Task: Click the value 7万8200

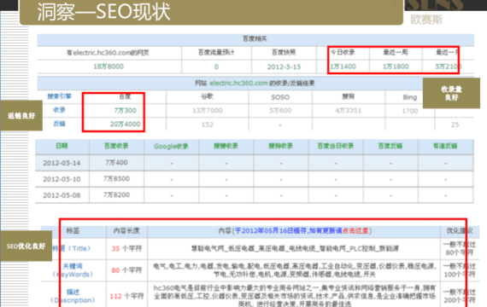Action: pyautogui.click(x=116, y=194)
